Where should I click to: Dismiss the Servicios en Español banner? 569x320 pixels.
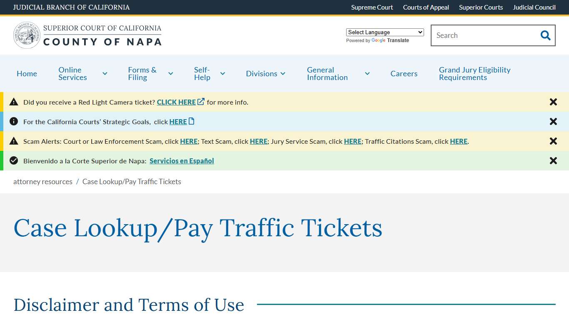tap(553, 160)
